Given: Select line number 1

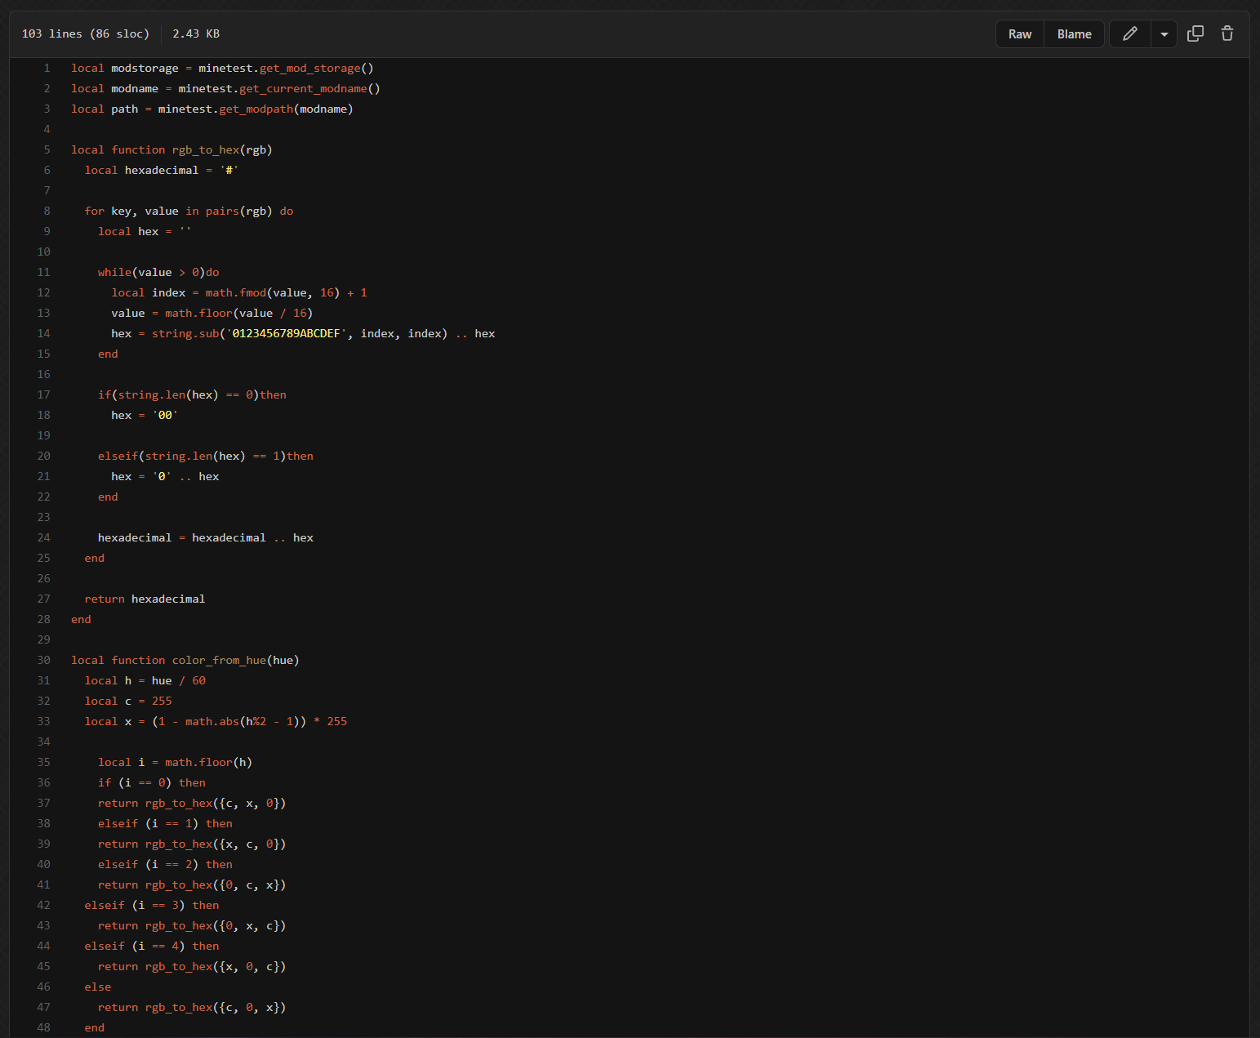Looking at the screenshot, I should 47,69.
